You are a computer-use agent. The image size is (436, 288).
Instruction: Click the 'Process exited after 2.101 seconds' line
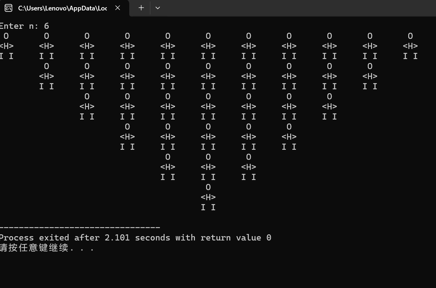tap(135, 238)
